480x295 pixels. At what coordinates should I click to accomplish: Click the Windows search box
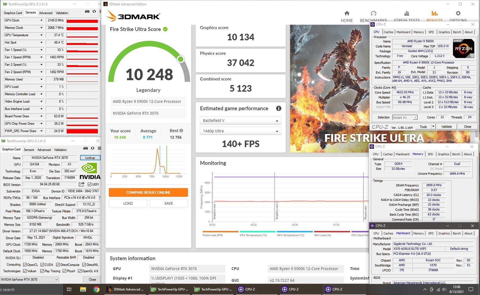[31, 289]
